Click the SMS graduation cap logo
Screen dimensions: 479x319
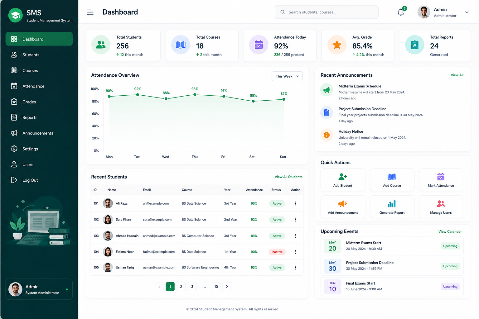coord(16,15)
